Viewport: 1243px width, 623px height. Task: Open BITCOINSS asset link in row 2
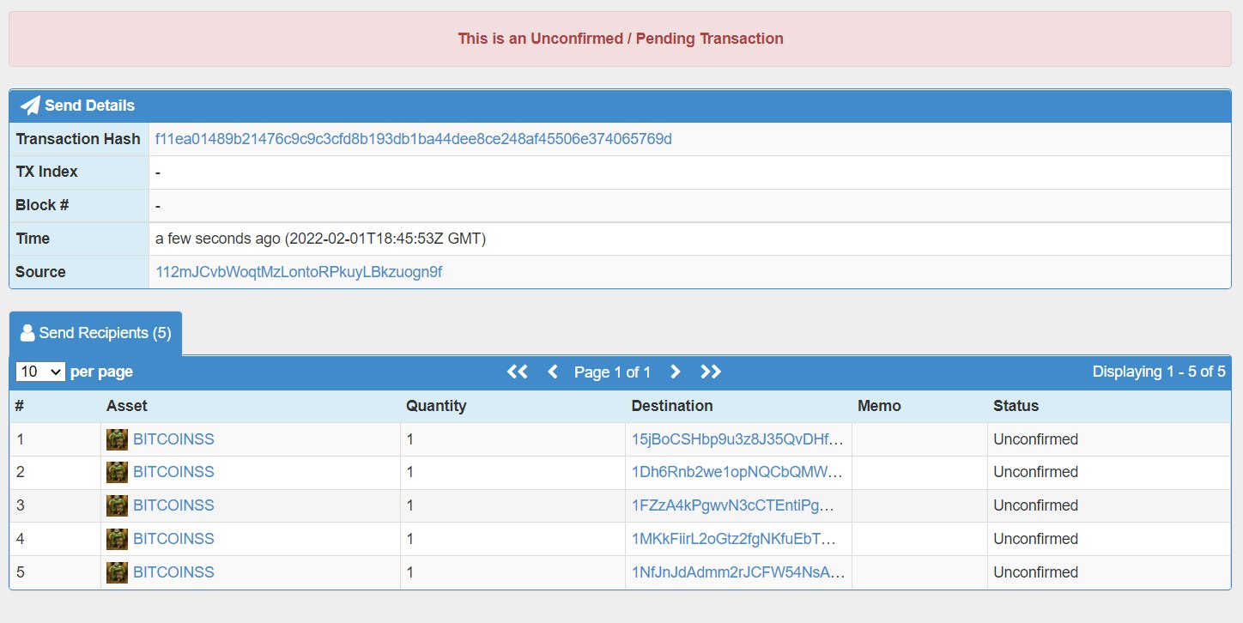coord(173,472)
